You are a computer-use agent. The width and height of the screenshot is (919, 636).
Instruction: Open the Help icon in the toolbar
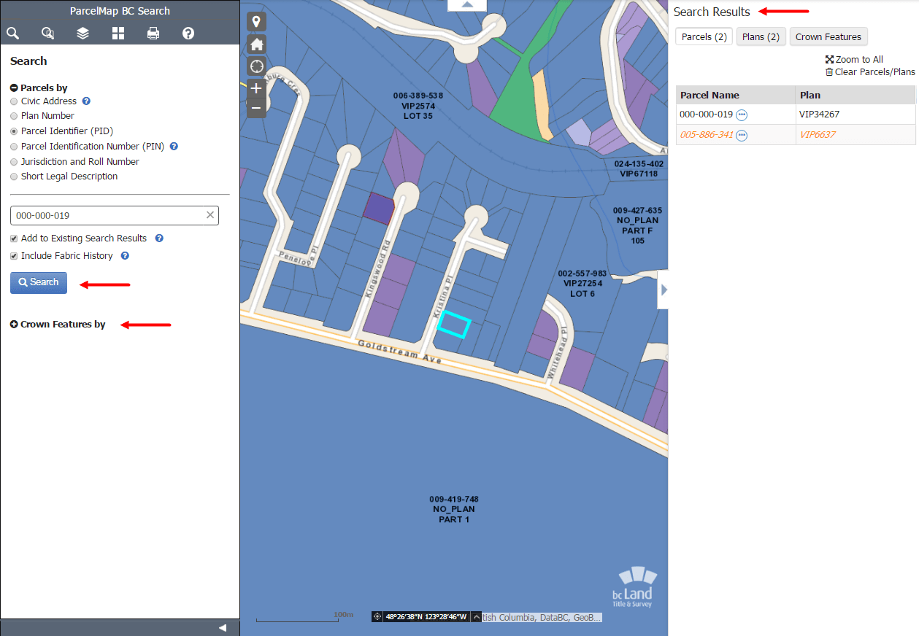pos(188,33)
